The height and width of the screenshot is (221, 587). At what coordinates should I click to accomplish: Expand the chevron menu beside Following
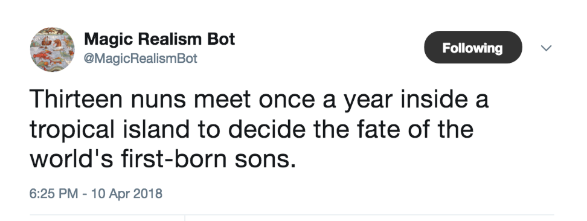click(547, 48)
